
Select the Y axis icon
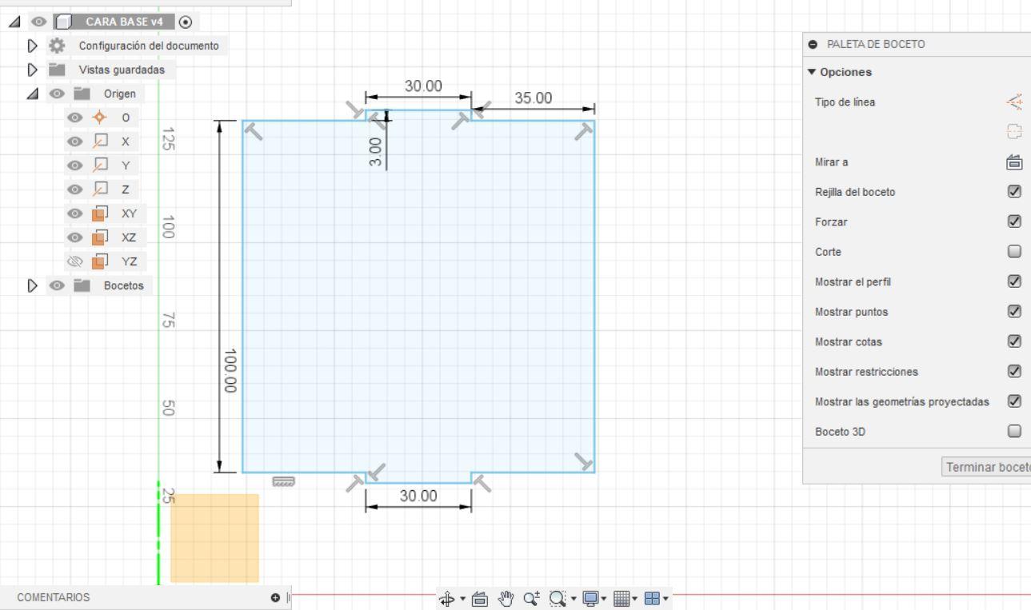coord(99,165)
